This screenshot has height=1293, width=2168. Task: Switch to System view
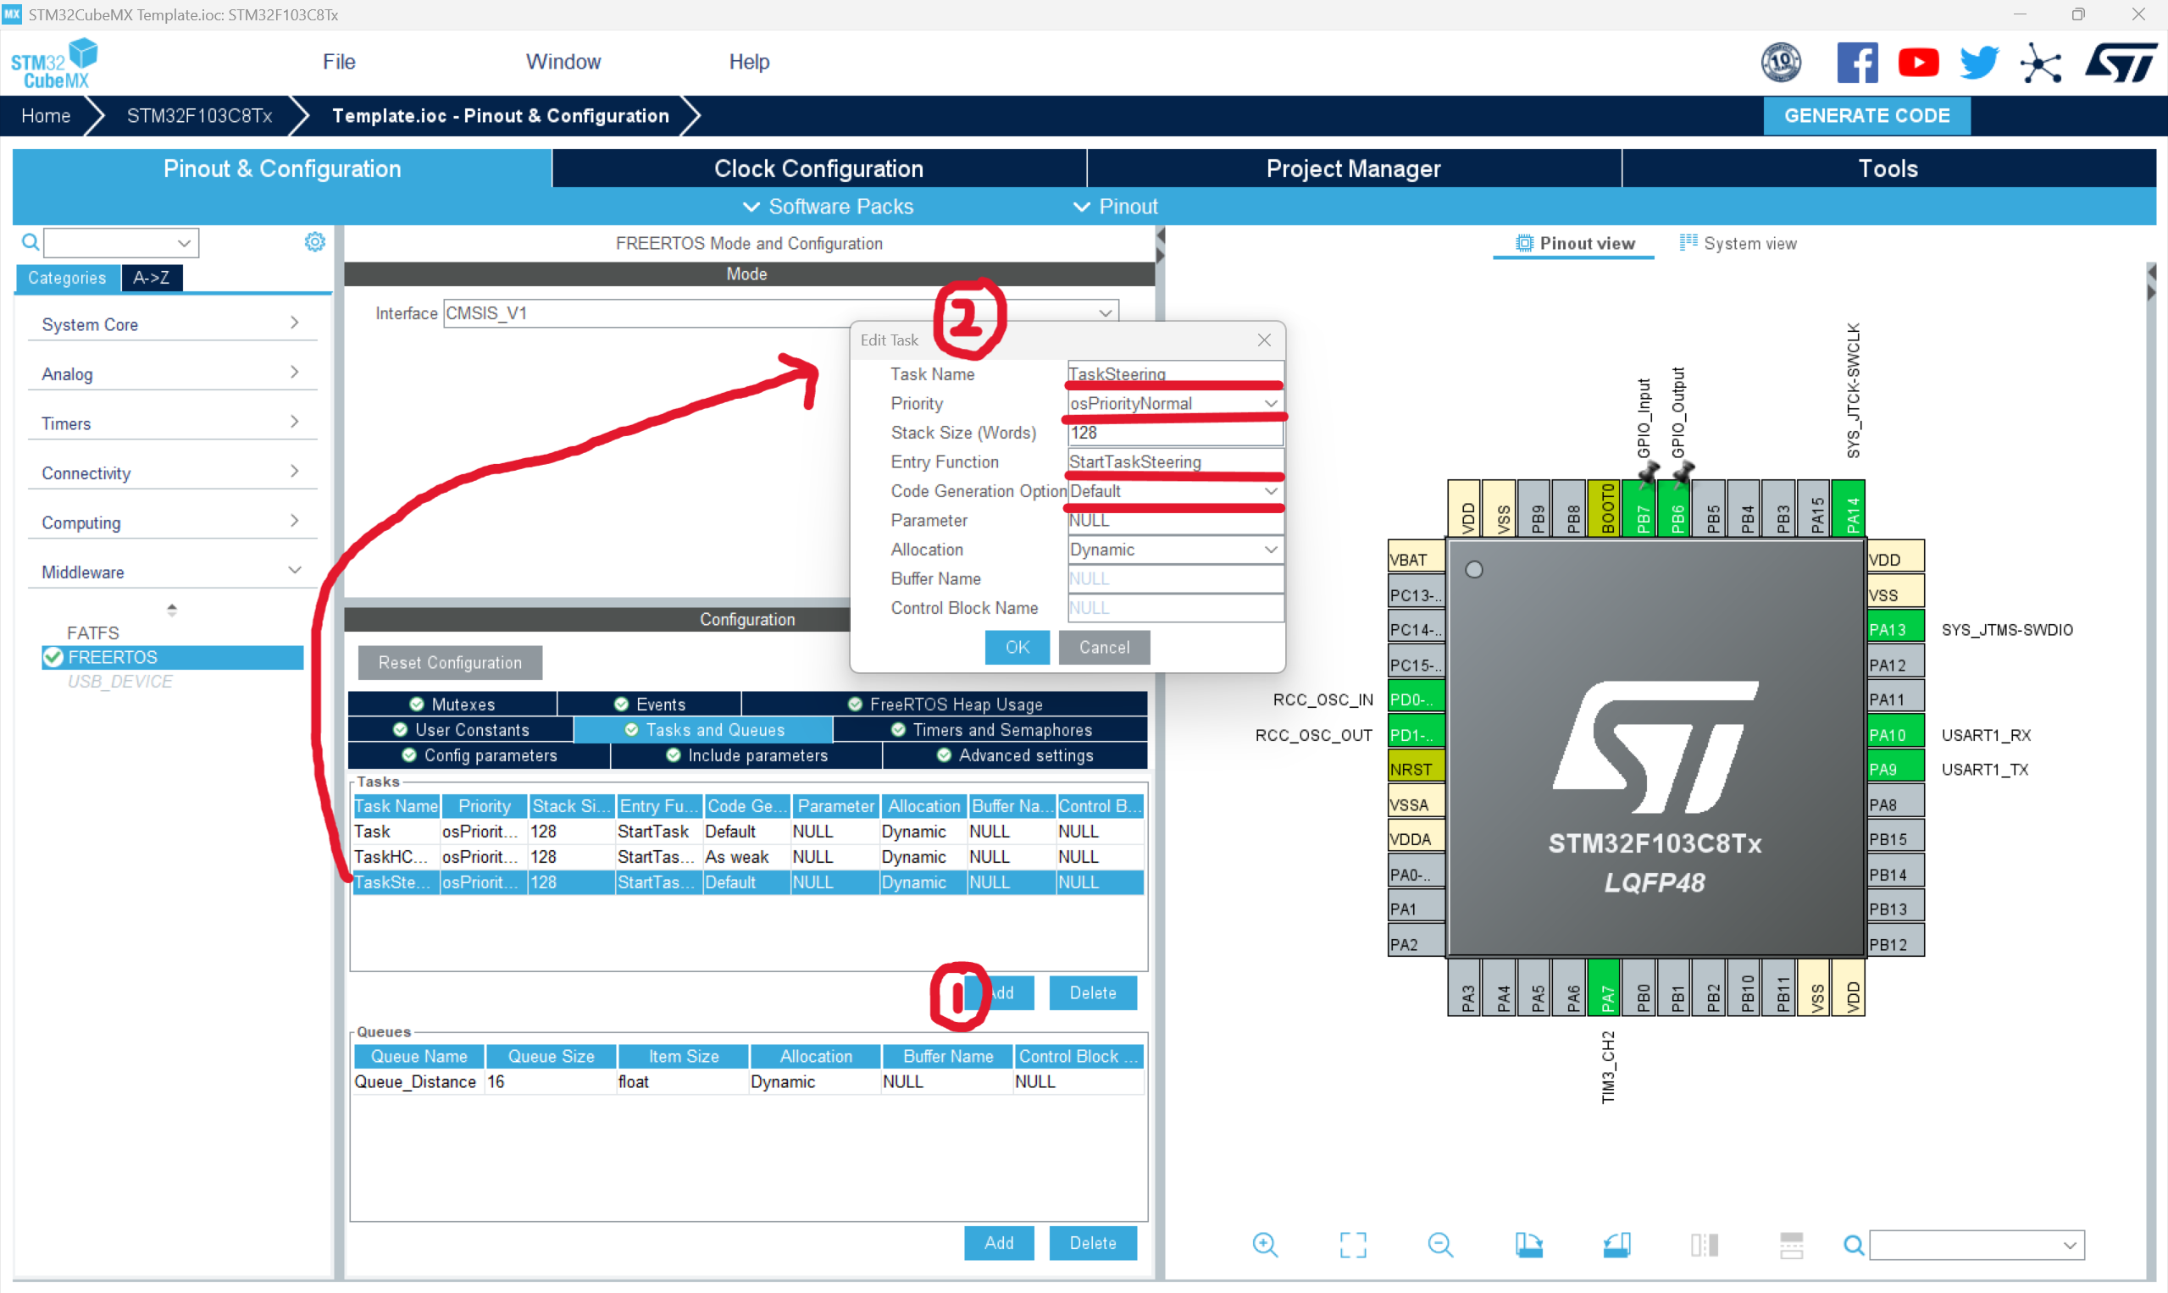pos(1738,243)
